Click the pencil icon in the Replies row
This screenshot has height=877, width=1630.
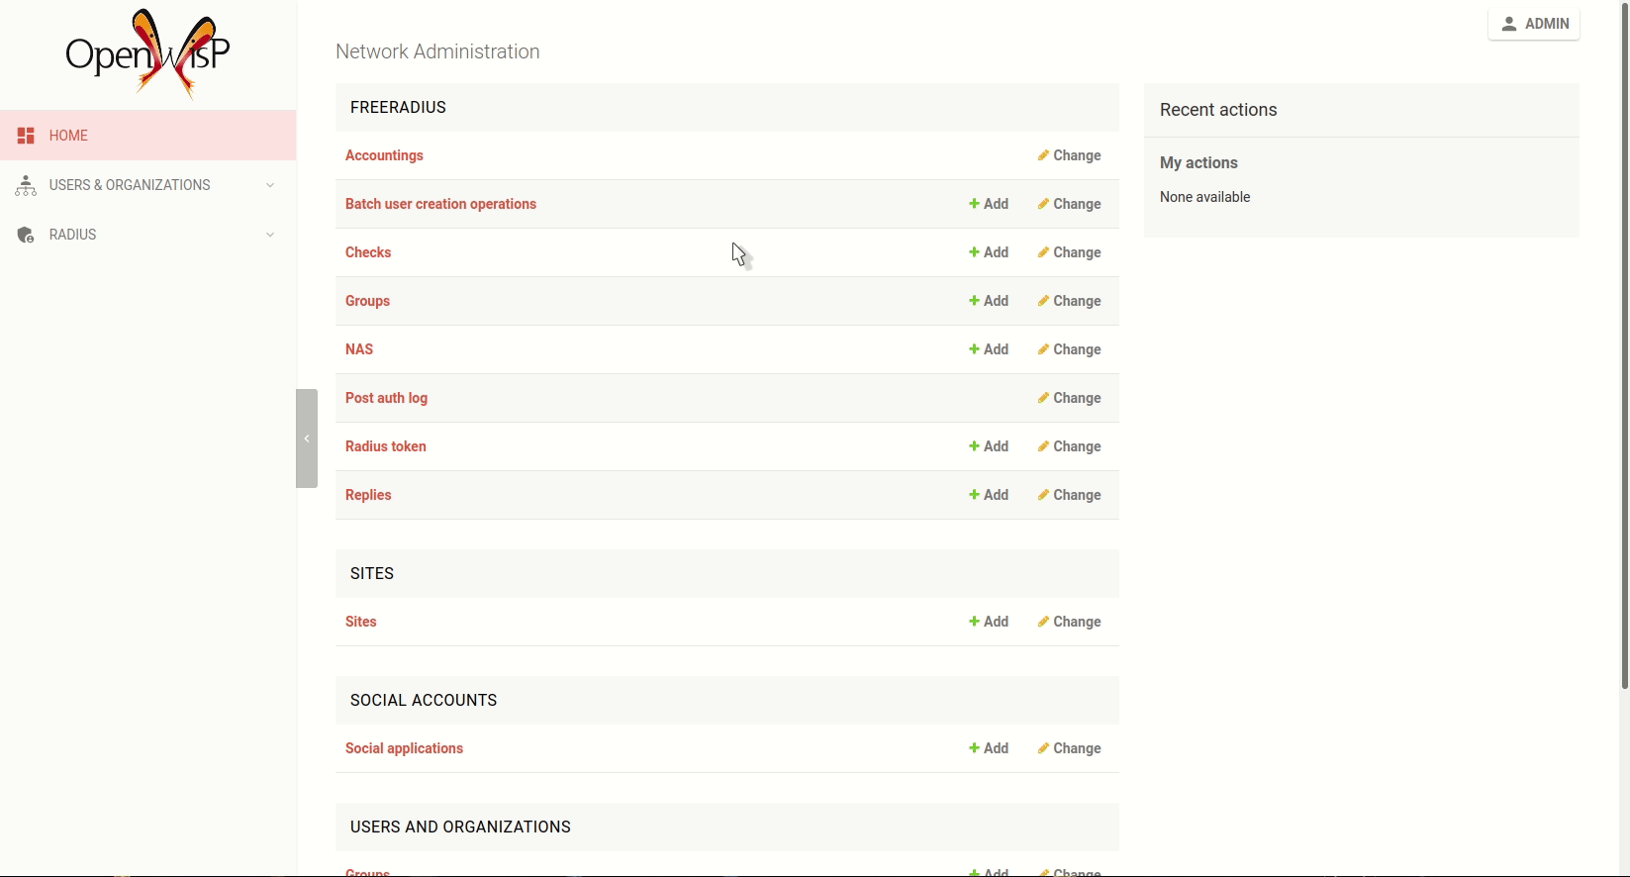tap(1043, 495)
